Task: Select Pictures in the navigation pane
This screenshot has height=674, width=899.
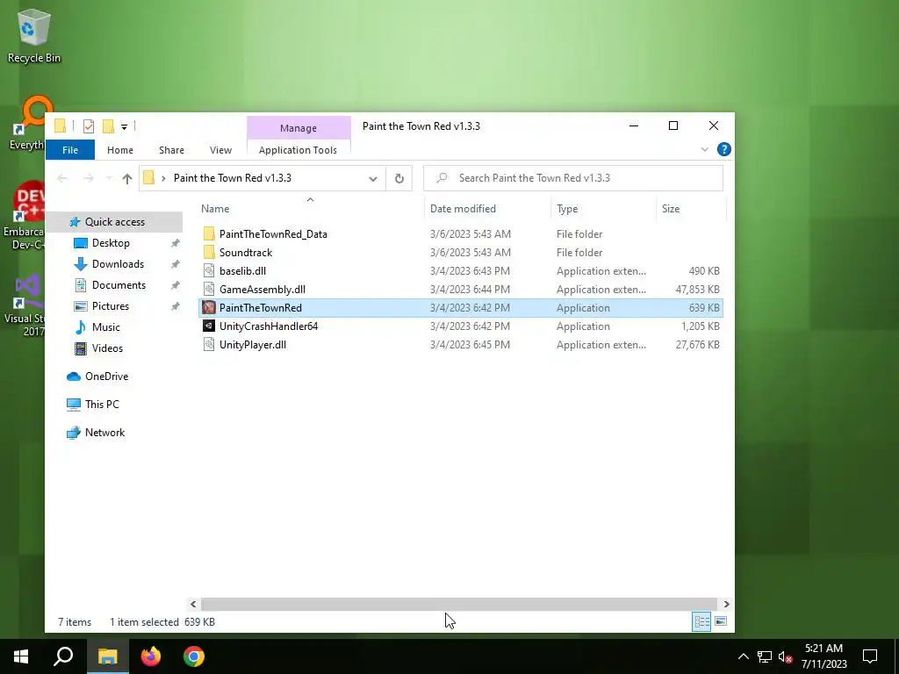Action: point(110,306)
